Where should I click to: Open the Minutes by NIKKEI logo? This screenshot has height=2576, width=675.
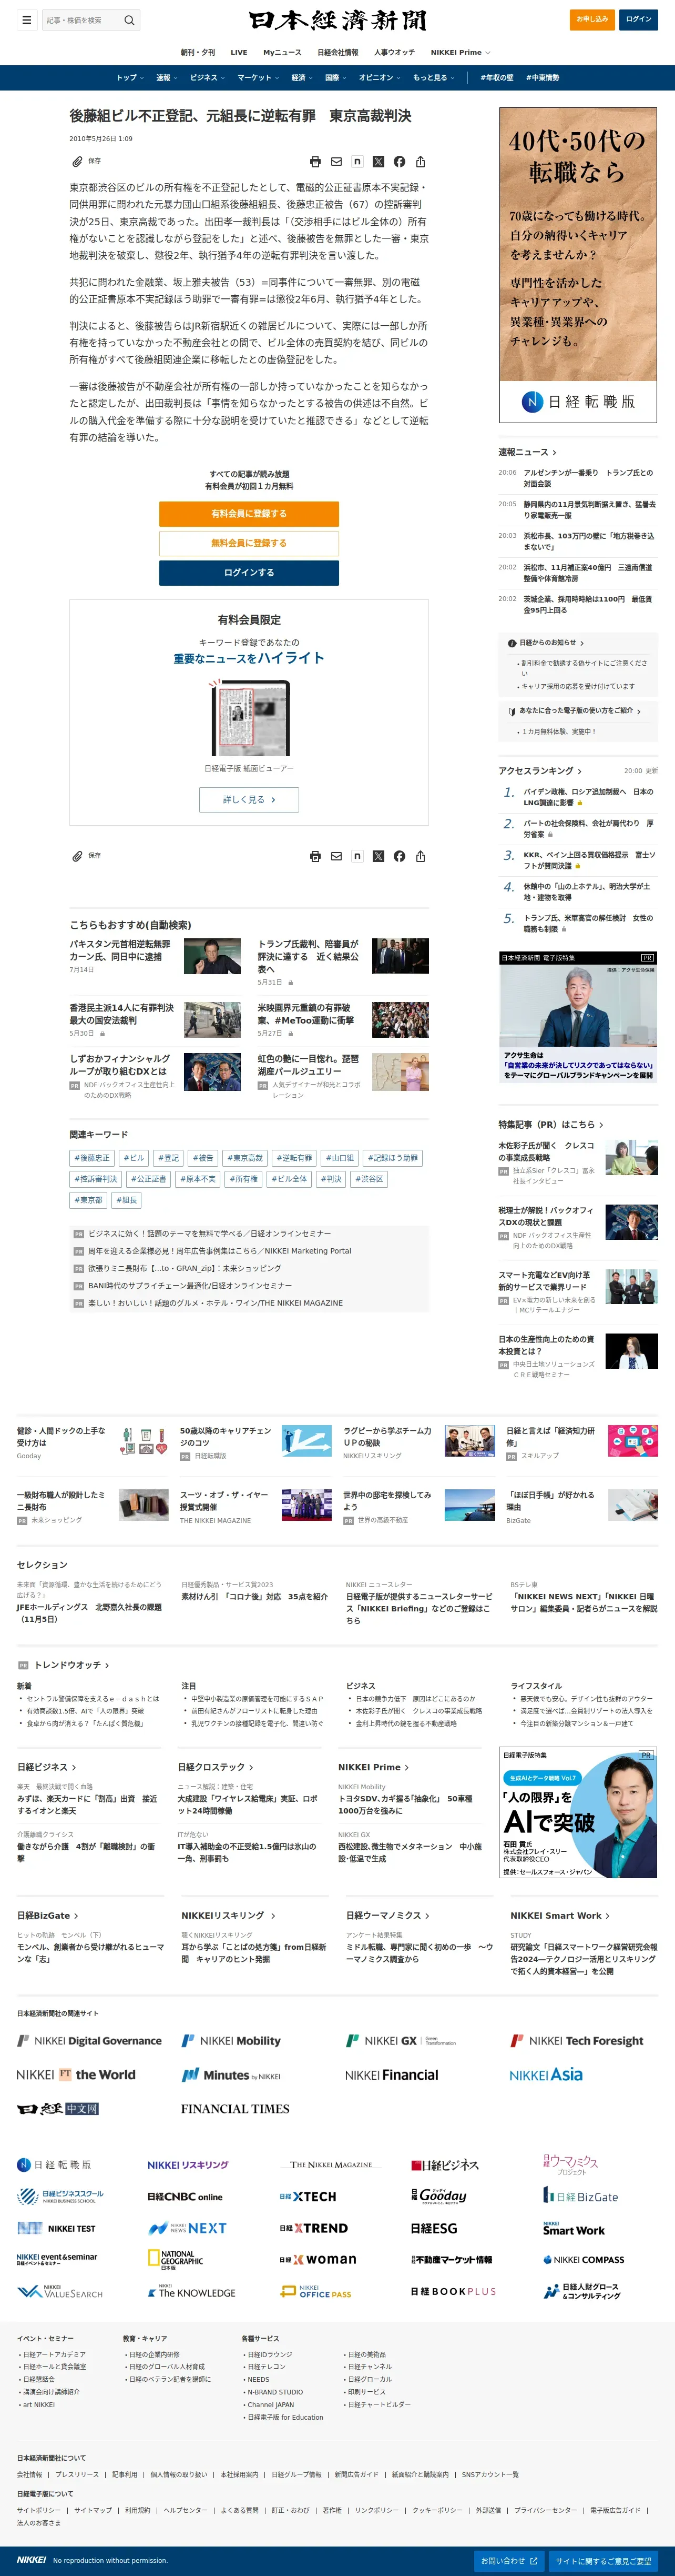coord(231,2075)
